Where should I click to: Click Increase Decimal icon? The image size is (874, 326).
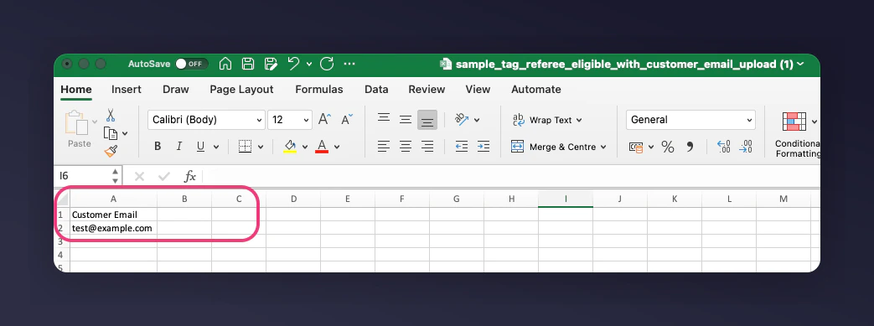pos(723,147)
